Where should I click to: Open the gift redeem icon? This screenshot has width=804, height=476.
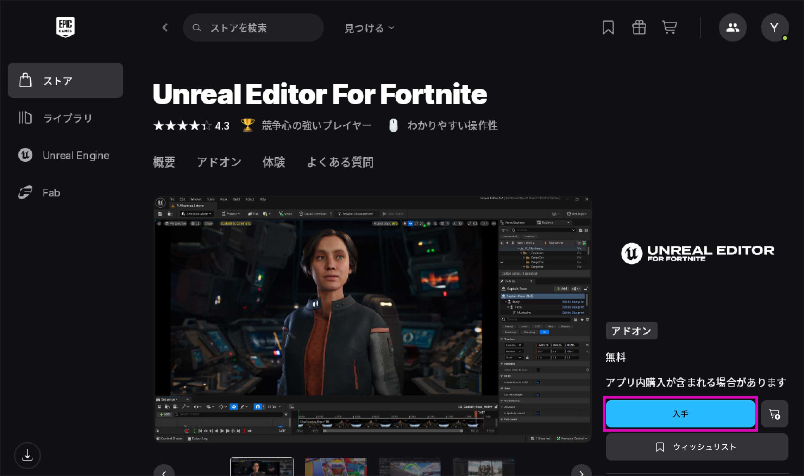(639, 27)
